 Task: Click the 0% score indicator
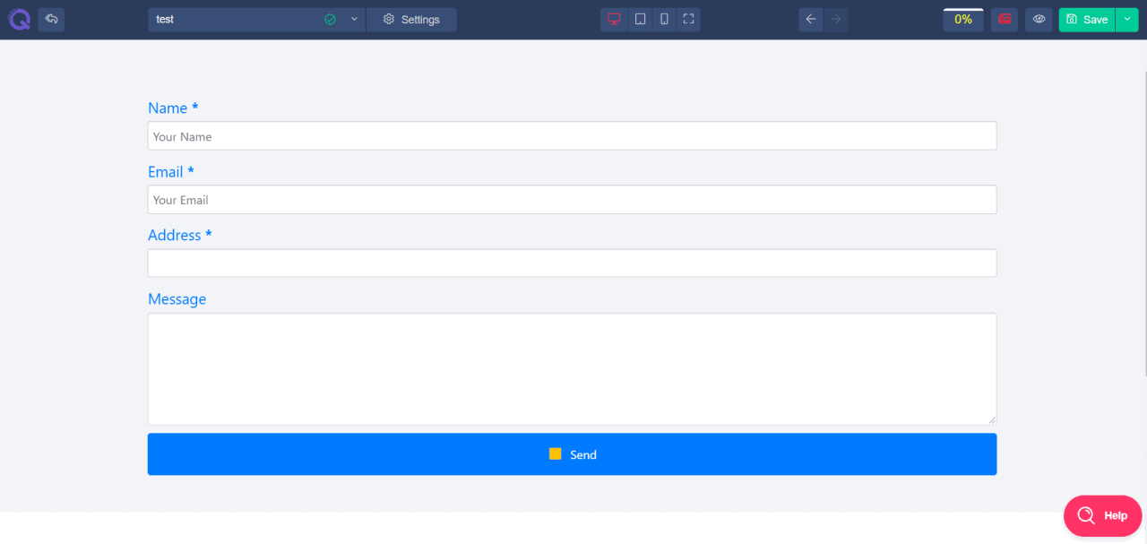[x=963, y=19]
